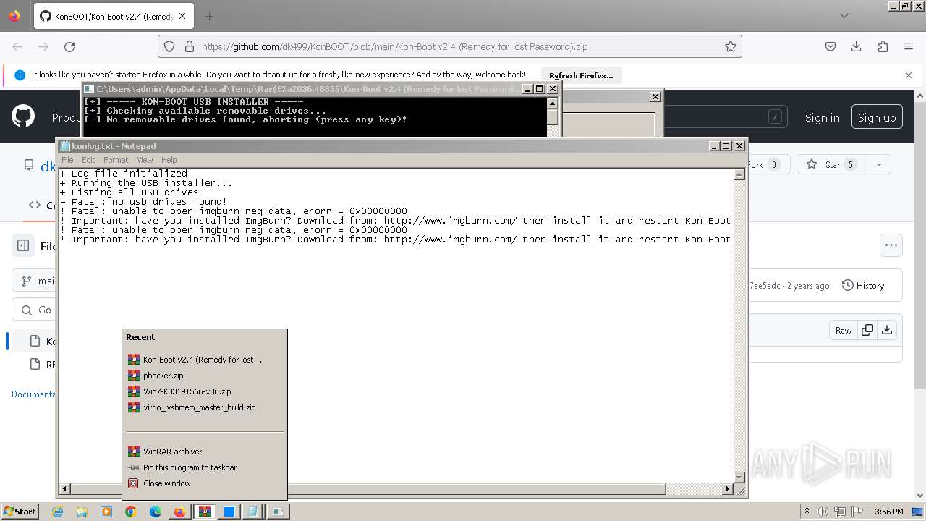Toggle the GitHub file tree side panel
The width and height of the screenshot is (926, 521).
[22, 245]
